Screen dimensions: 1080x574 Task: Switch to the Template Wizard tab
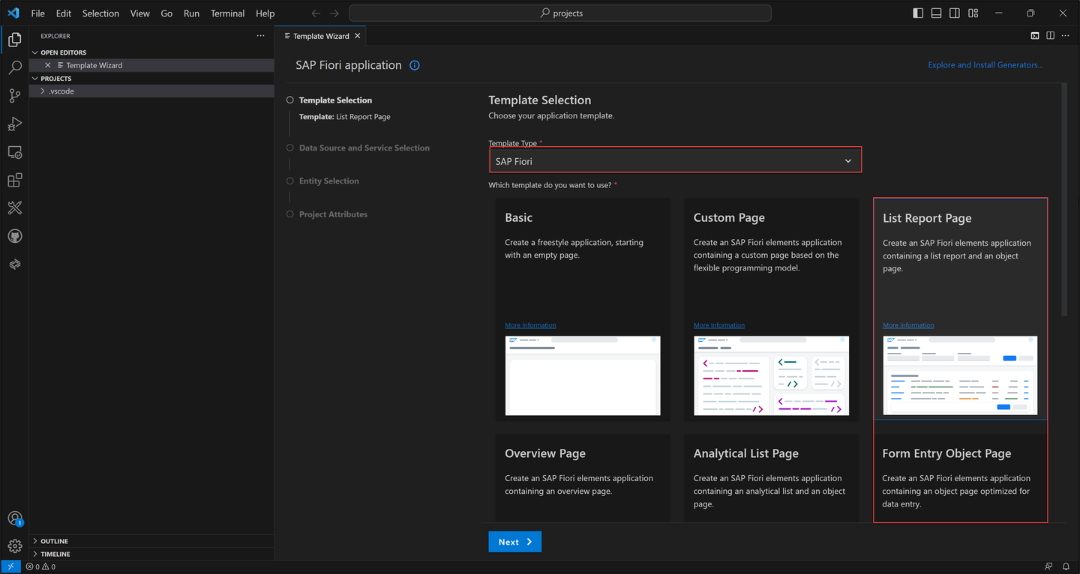point(321,36)
